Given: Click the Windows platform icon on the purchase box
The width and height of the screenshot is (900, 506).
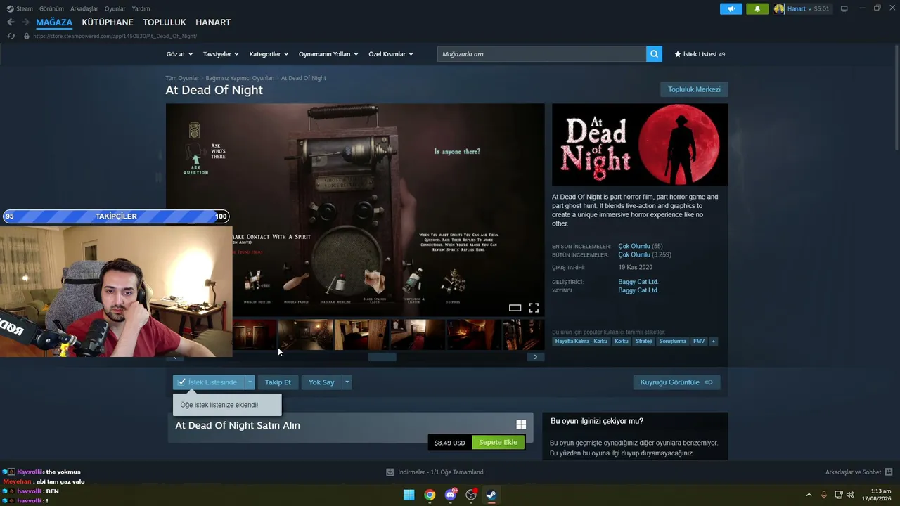Looking at the screenshot, I should click(x=521, y=424).
